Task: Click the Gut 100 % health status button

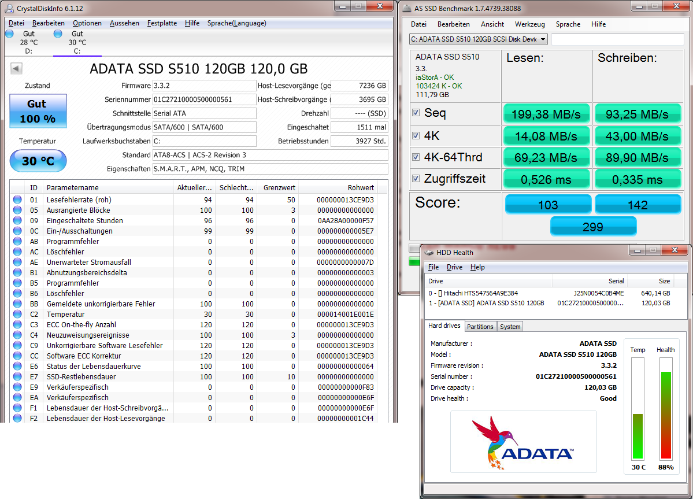Action: (38, 111)
